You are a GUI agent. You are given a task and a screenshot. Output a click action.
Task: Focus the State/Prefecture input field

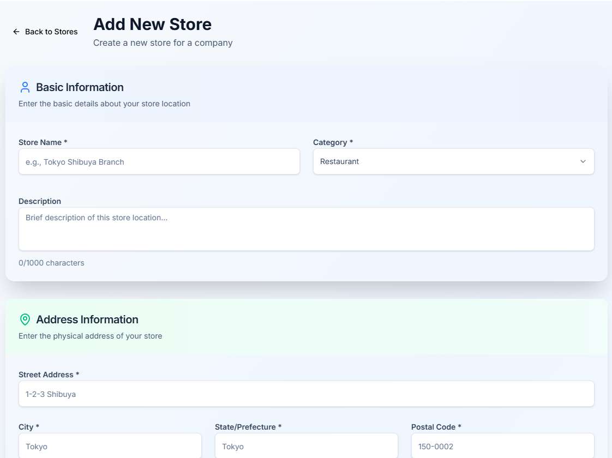point(306,446)
